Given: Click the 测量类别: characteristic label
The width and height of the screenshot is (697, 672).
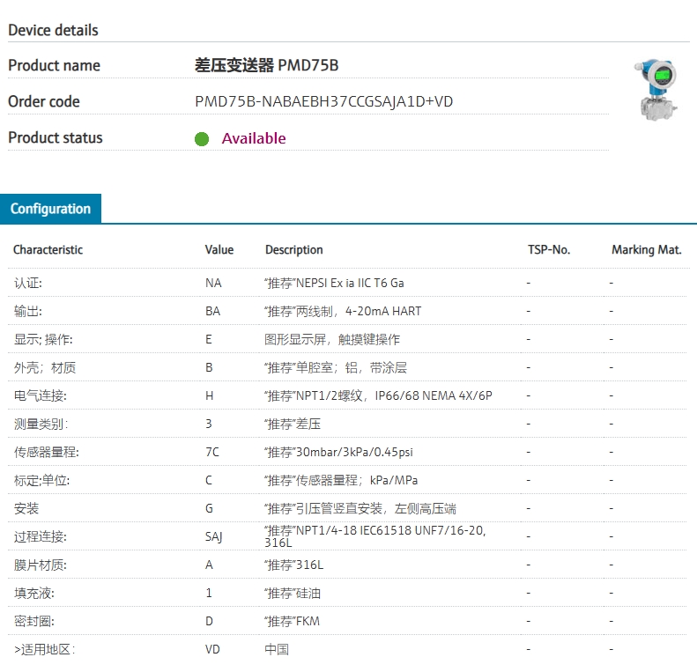Looking at the screenshot, I should pyautogui.click(x=41, y=424).
